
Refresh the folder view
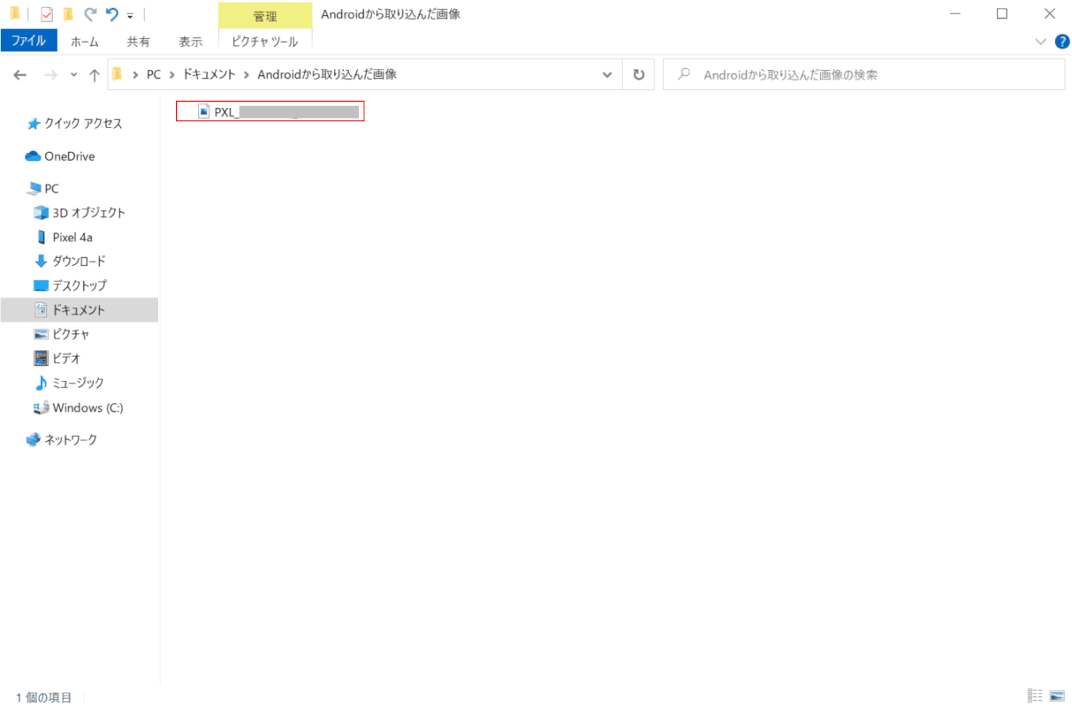point(638,75)
